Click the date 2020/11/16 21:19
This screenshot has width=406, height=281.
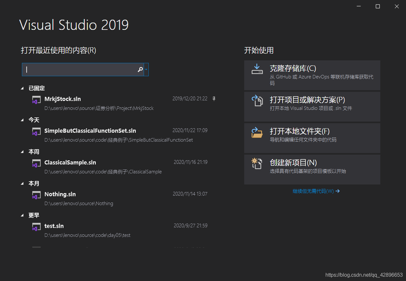coord(191,162)
